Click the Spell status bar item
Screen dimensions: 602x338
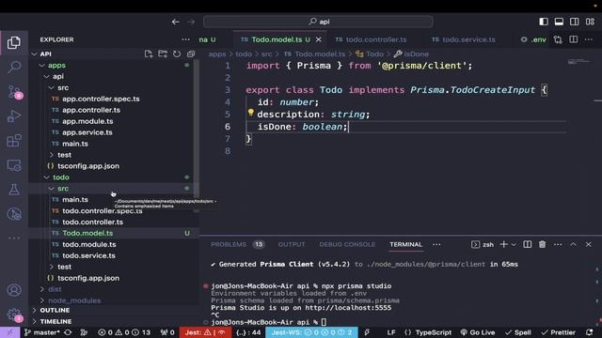coord(518,332)
